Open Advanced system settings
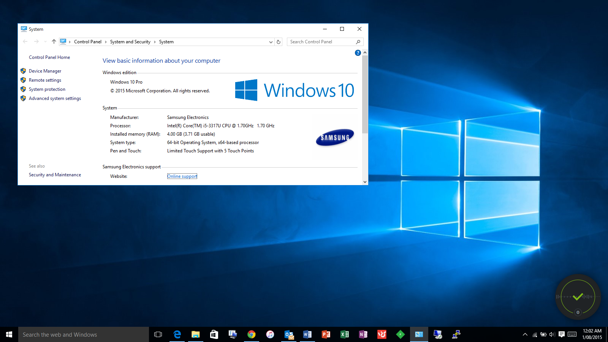 [55, 98]
